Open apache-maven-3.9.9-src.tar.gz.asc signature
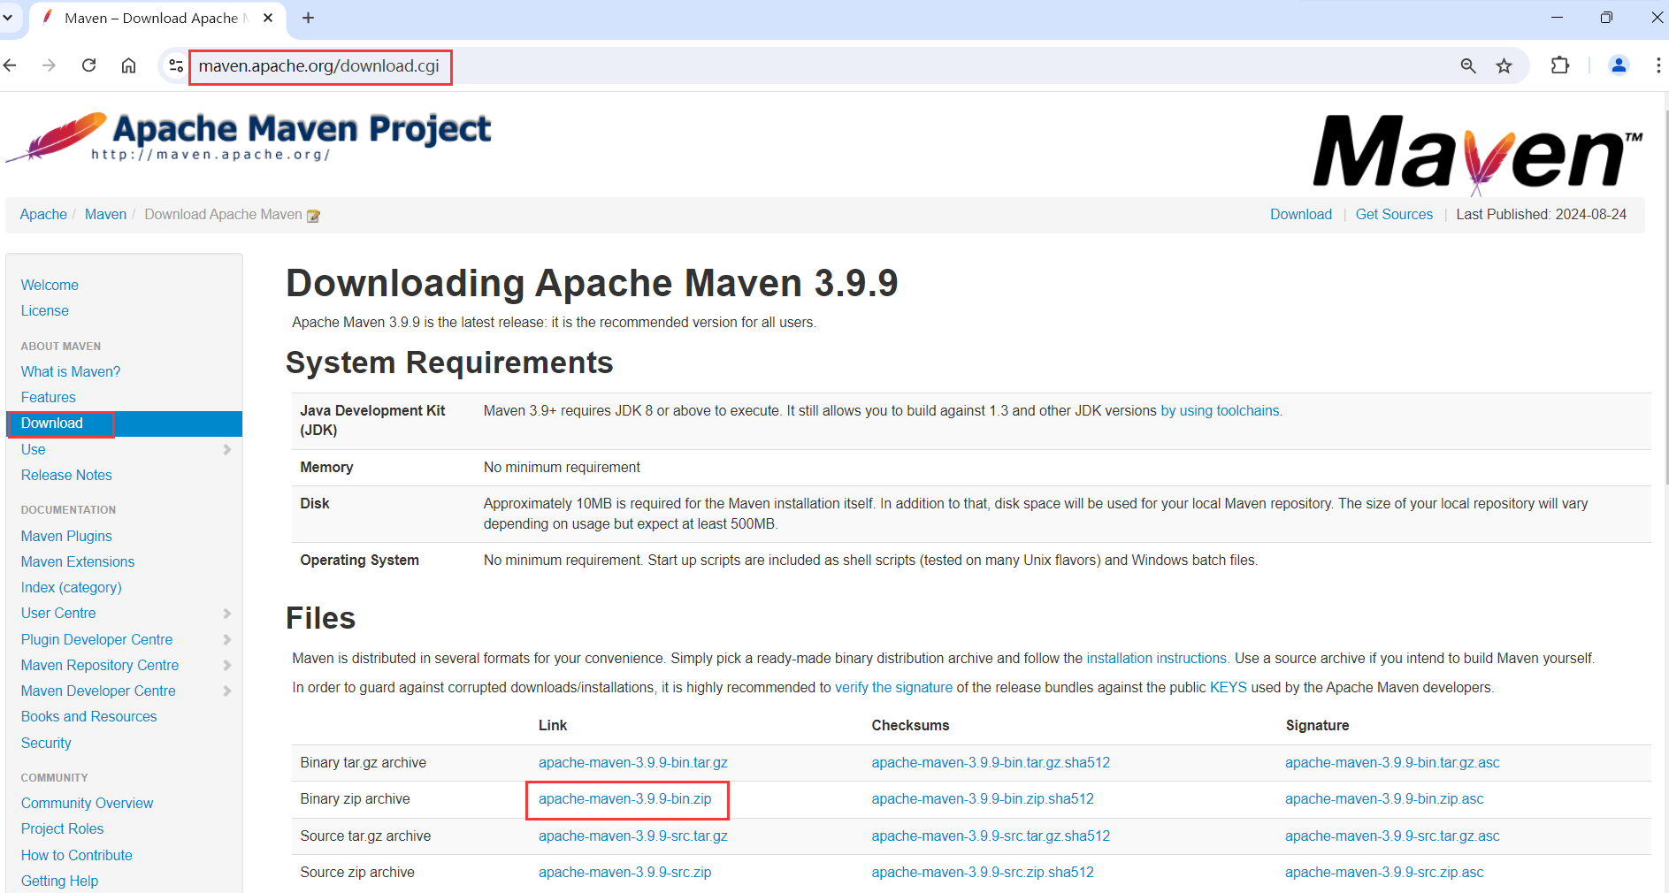 pos(1392,836)
